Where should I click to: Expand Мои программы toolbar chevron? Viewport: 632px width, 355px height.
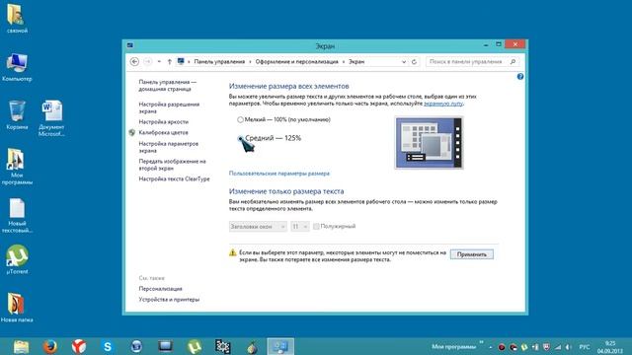pyautogui.click(x=481, y=343)
